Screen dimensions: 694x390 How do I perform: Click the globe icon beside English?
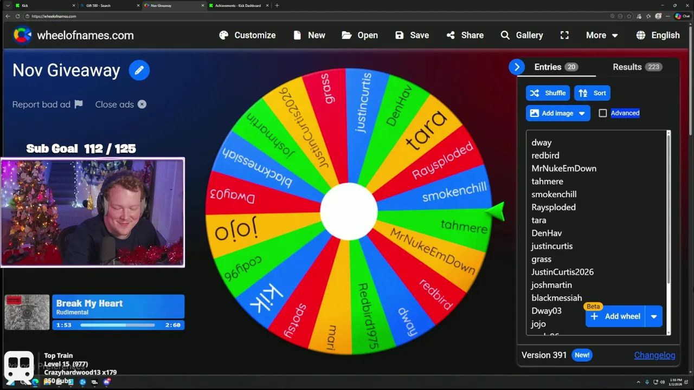click(641, 35)
